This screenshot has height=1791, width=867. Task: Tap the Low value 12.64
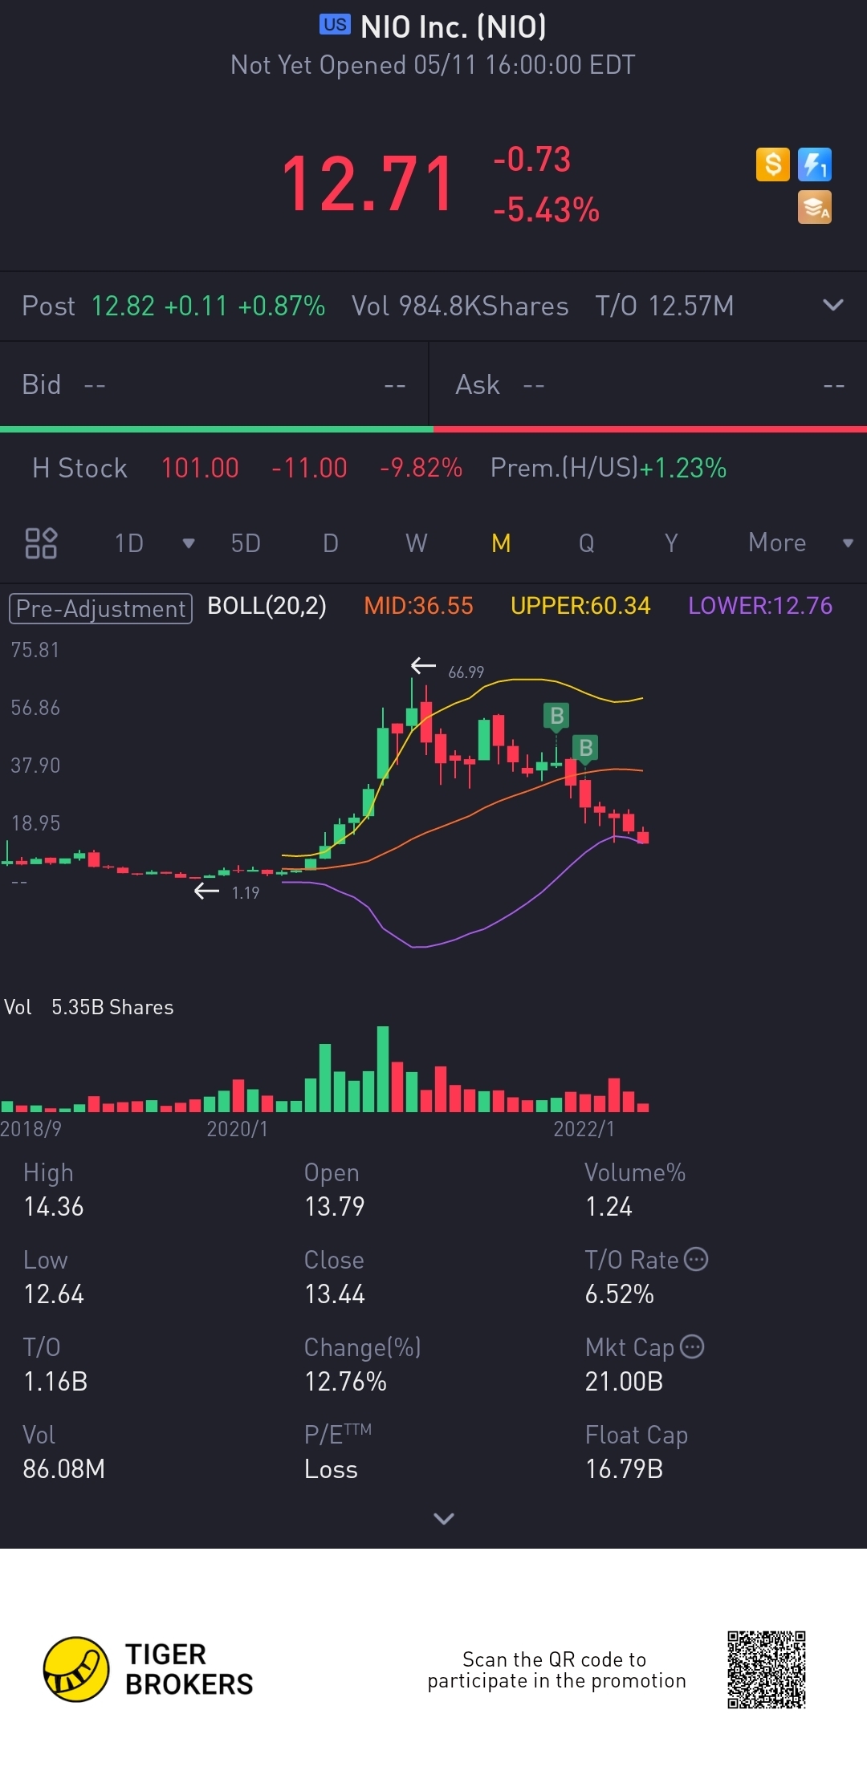[54, 1294]
